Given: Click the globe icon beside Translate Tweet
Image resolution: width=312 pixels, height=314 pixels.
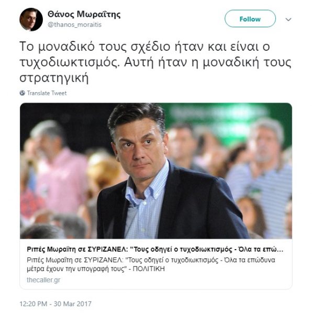Looking at the screenshot, I should click(x=22, y=93).
